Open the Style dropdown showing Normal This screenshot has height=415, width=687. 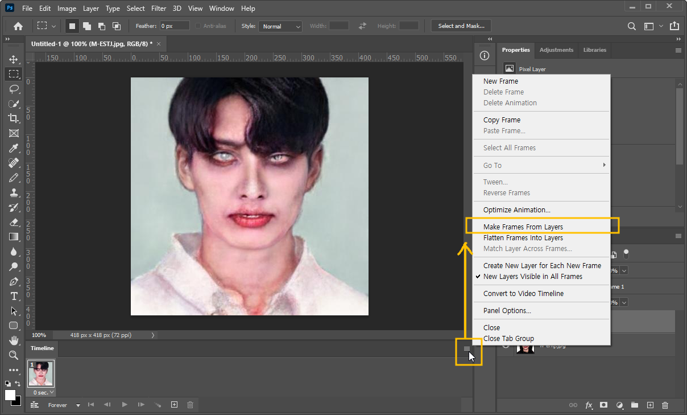tap(280, 26)
